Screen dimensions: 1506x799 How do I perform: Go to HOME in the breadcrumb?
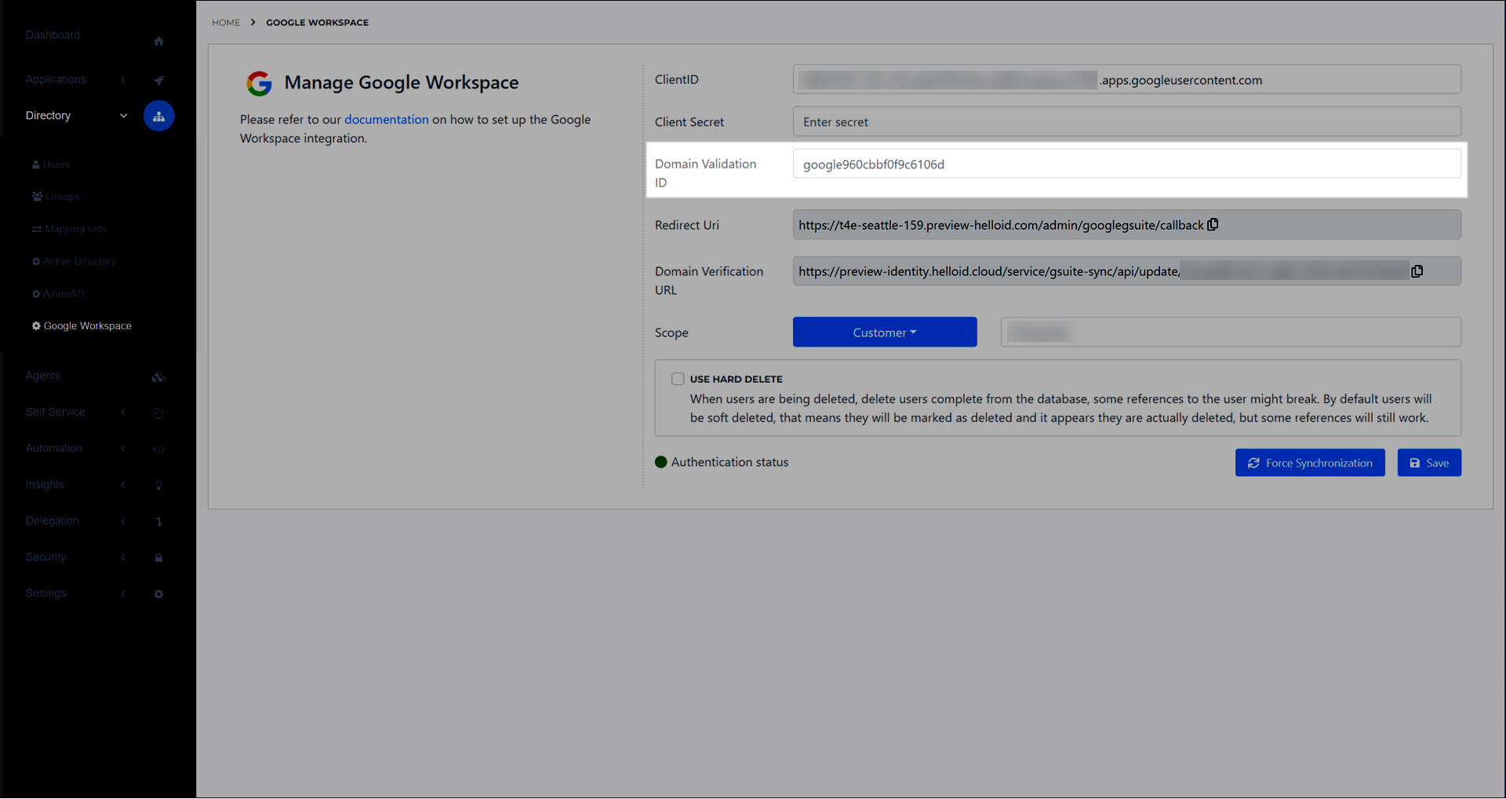(x=226, y=23)
